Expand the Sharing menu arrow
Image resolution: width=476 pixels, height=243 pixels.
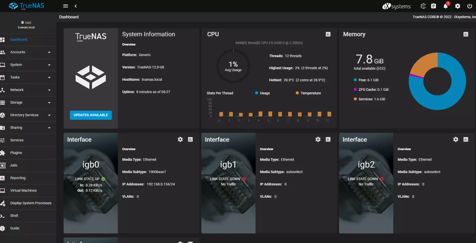pyautogui.click(x=49, y=128)
